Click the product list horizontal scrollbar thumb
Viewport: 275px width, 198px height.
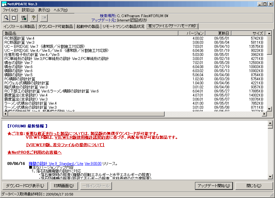pos(86,114)
